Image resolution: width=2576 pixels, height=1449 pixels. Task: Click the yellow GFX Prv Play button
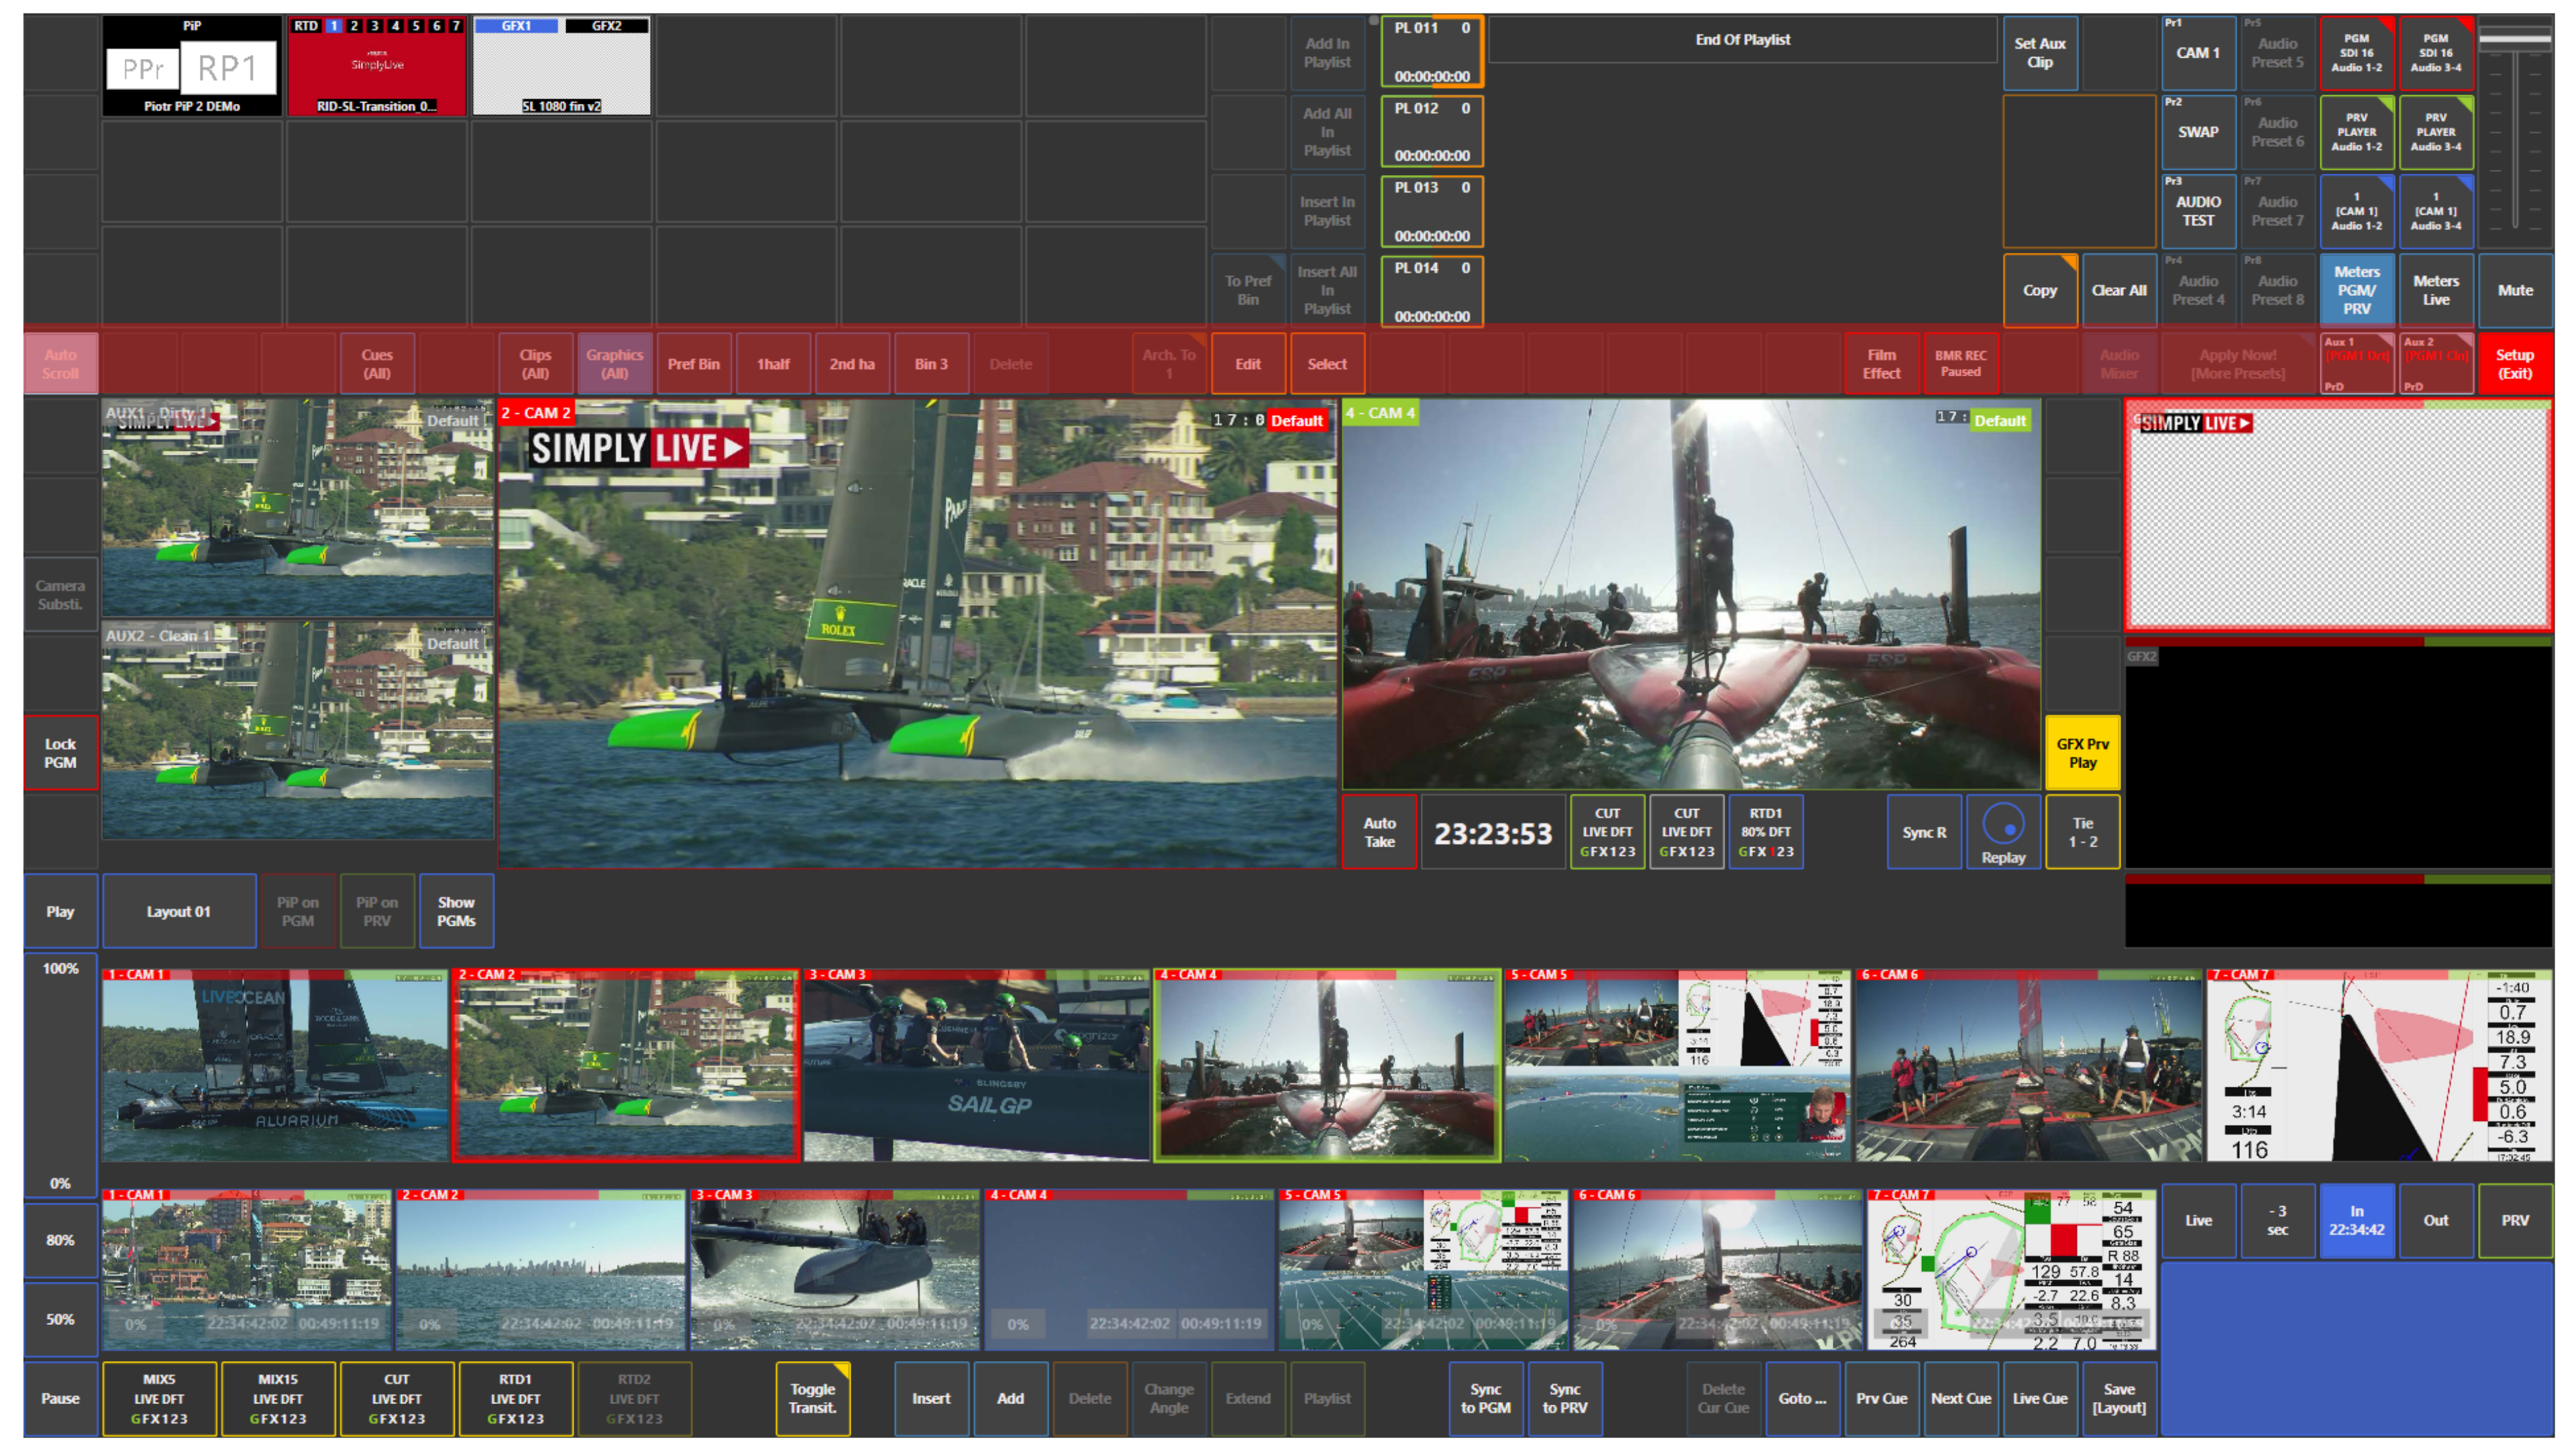[x=2082, y=753]
